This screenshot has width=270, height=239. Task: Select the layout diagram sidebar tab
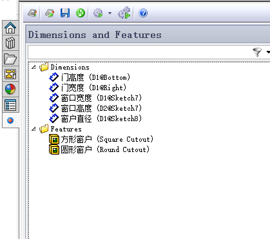[x=10, y=74]
